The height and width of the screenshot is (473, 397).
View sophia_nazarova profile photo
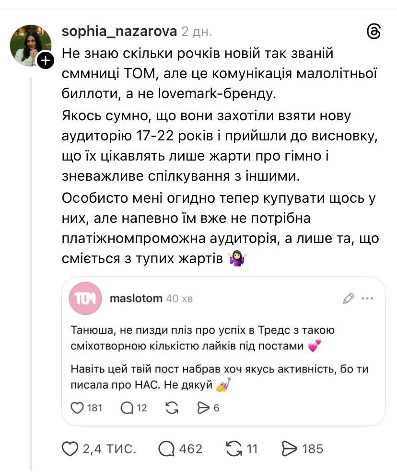(x=30, y=46)
